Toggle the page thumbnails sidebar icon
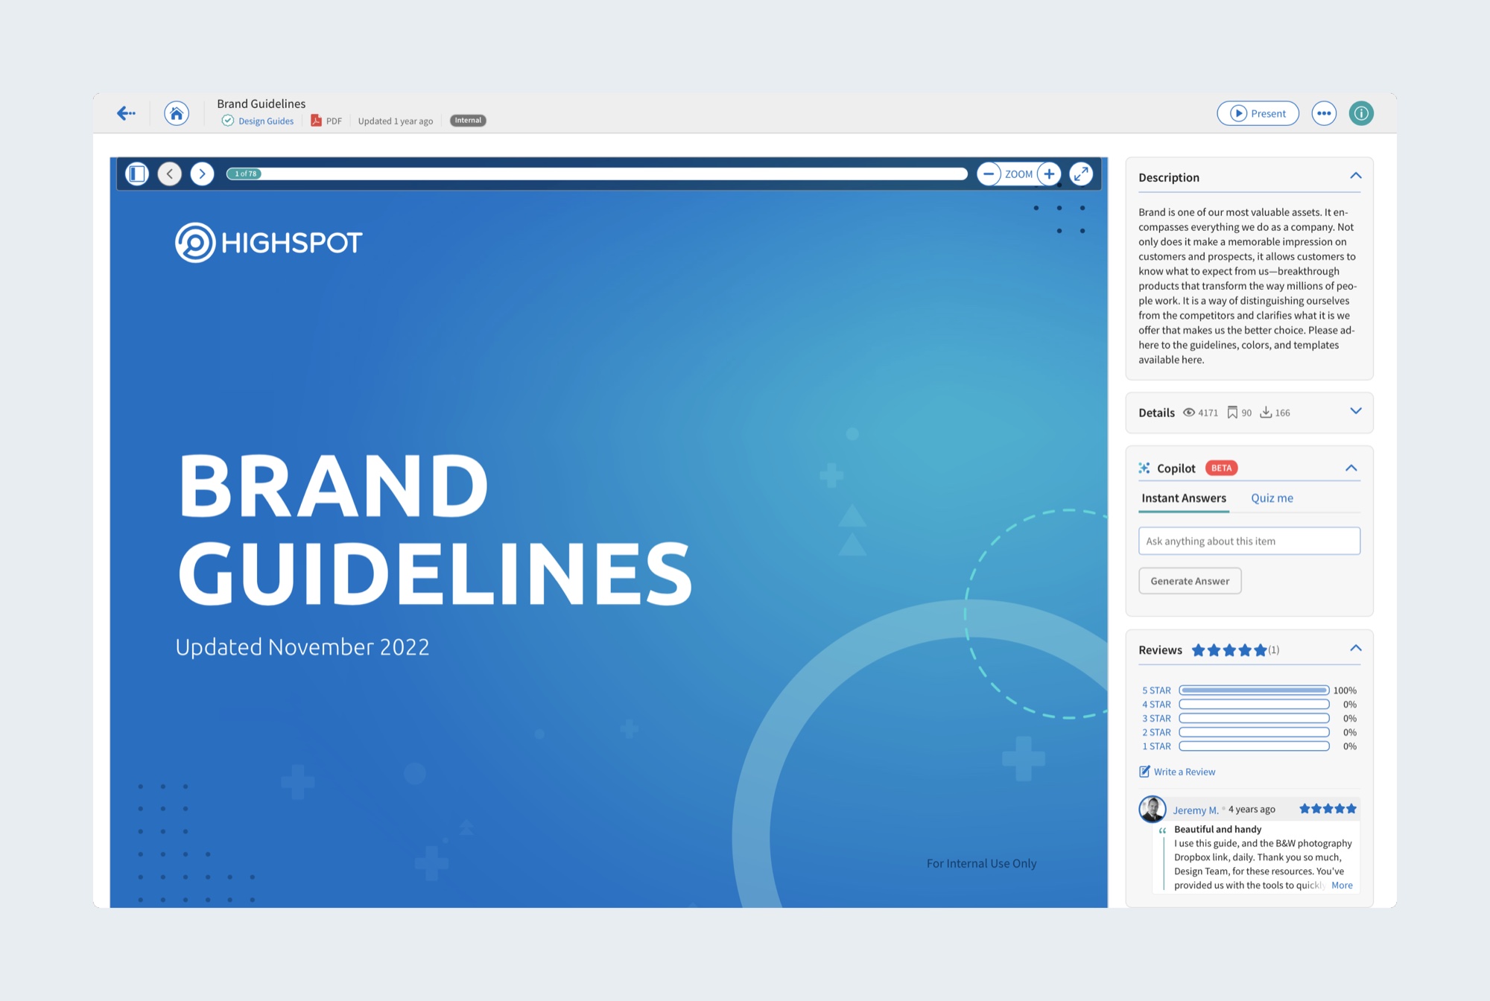The image size is (1490, 1001). 137,174
